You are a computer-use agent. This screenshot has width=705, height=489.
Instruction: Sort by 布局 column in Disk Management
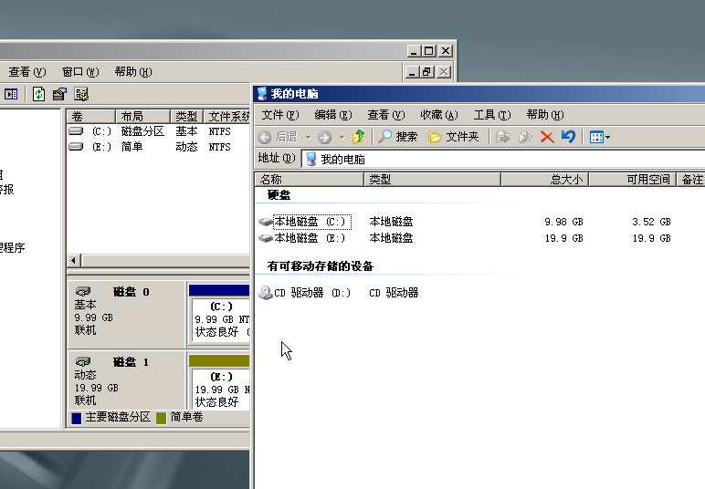143,116
